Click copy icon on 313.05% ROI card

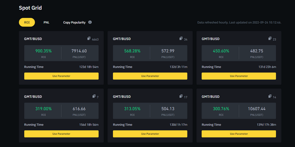click(x=181, y=96)
